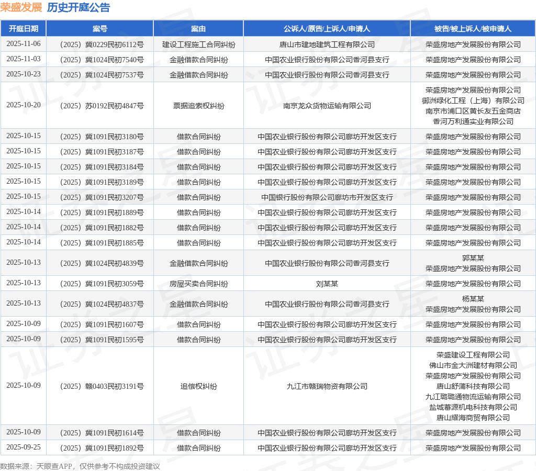The width and height of the screenshot is (536, 471).
Task: Click defendant cell in the 1614号 row
Action: [473, 433]
